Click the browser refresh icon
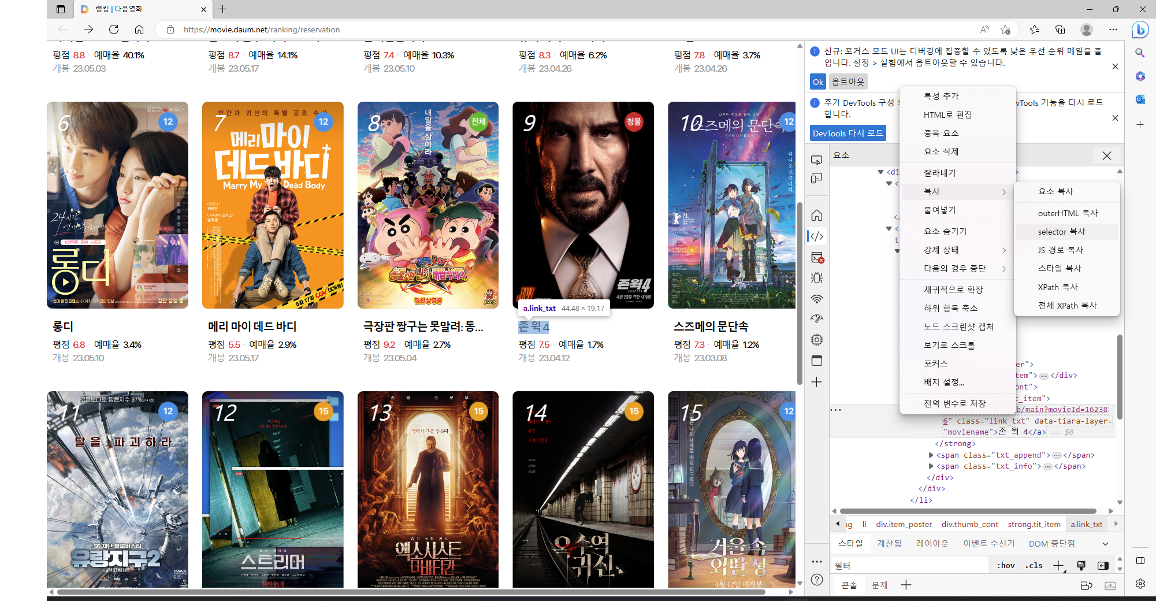Screen dimensions: 1156x601 click(114, 29)
